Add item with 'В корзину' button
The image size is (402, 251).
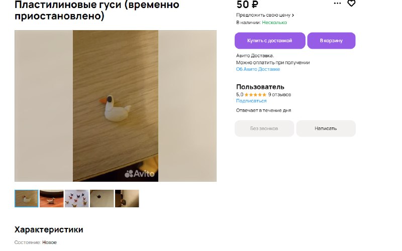pyautogui.click(x=331, y=41)
